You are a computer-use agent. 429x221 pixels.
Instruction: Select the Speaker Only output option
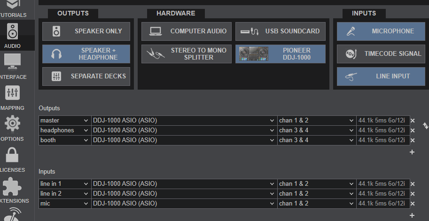pos(86,31)
